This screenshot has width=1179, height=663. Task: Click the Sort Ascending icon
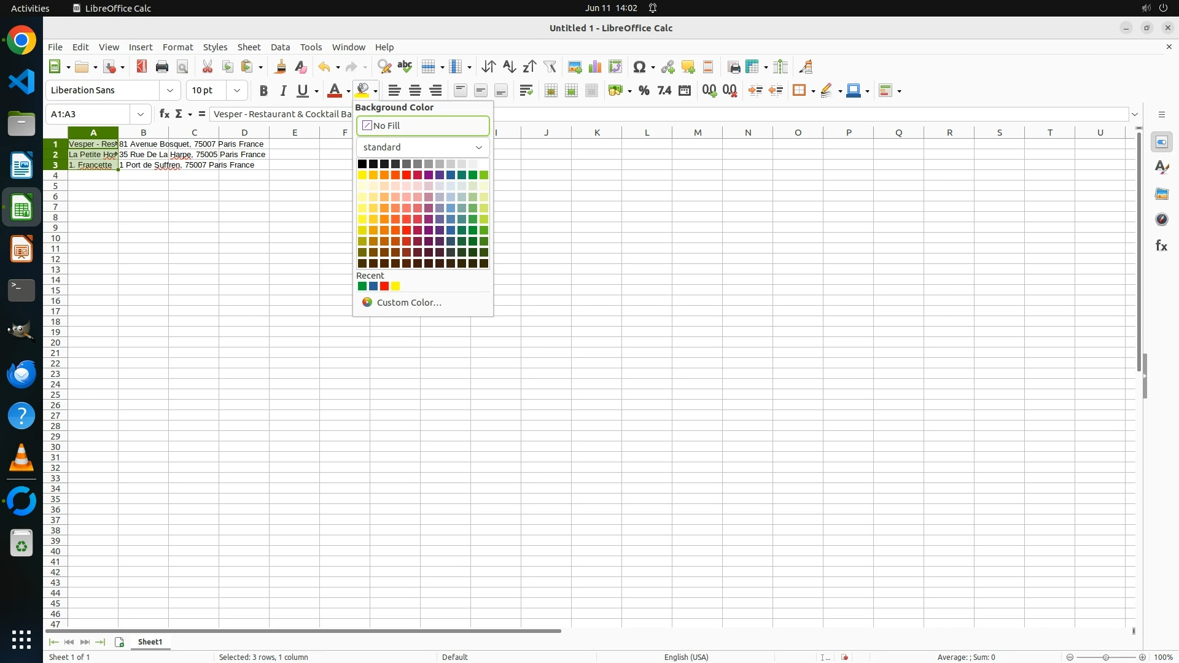pyautogui.click(x=509, y=67)
